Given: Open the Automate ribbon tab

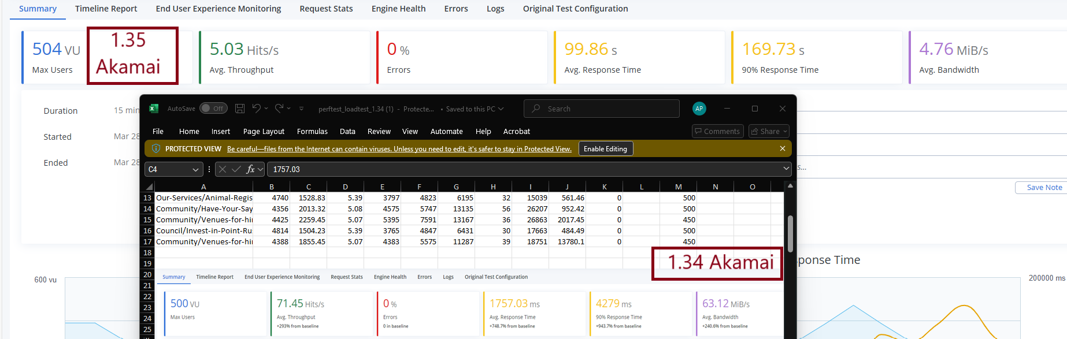Looking at the screenshot, I should click(447, 132).
